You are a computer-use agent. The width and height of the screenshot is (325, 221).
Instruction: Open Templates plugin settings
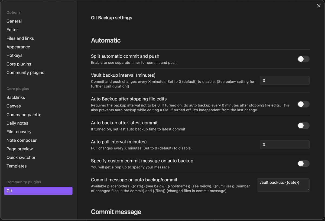(x=17, y=166)
